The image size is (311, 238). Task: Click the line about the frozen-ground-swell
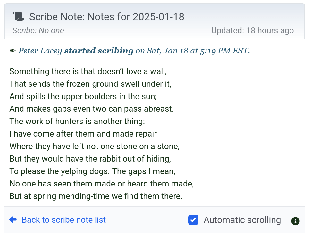(x=90, y=84)
